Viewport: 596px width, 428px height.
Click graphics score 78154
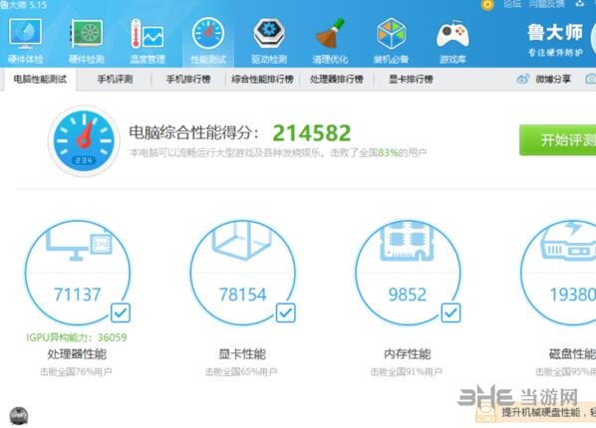coord(242,295)
